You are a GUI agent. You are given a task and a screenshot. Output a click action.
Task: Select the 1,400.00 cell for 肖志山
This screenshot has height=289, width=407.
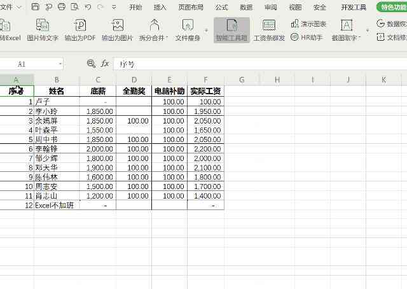205,195
